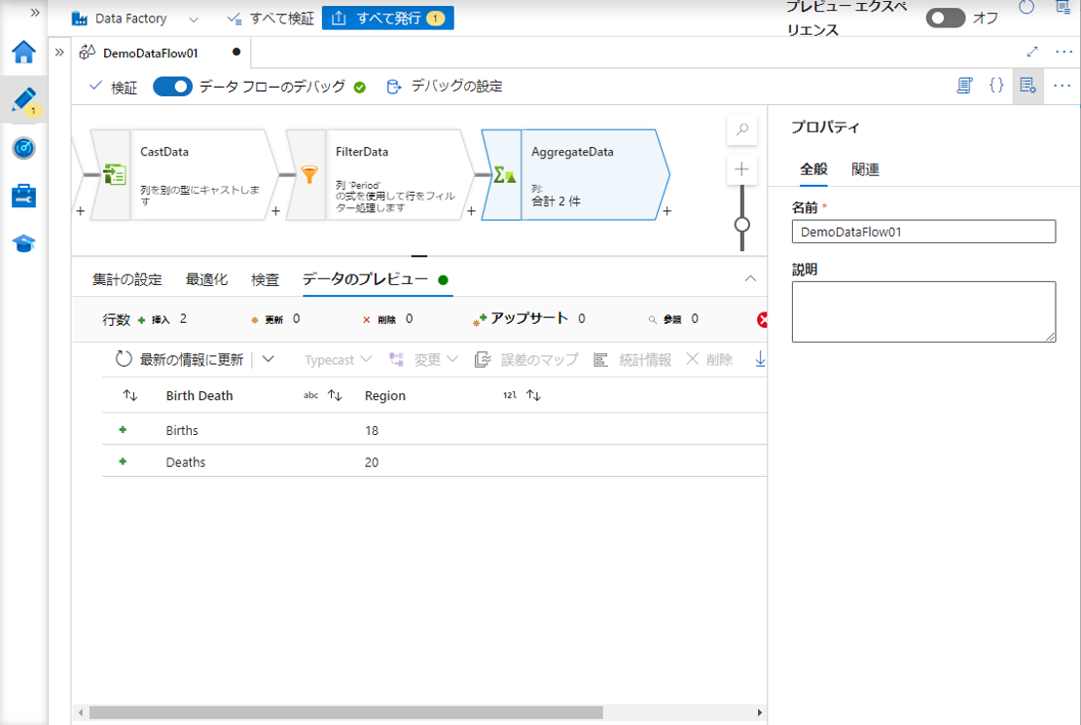Select the 関連 tab in properties
Viewport: 1081px width, 725px height.
pos(865,169)
